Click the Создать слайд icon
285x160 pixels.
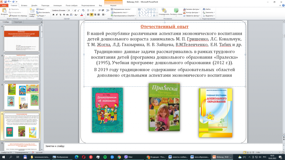pos(32,13)
